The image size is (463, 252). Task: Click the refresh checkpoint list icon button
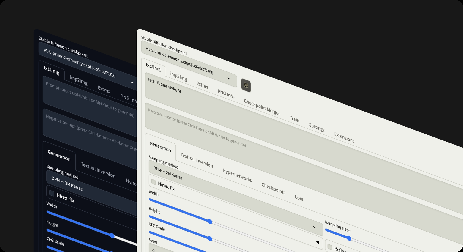[x=246, y=86]
